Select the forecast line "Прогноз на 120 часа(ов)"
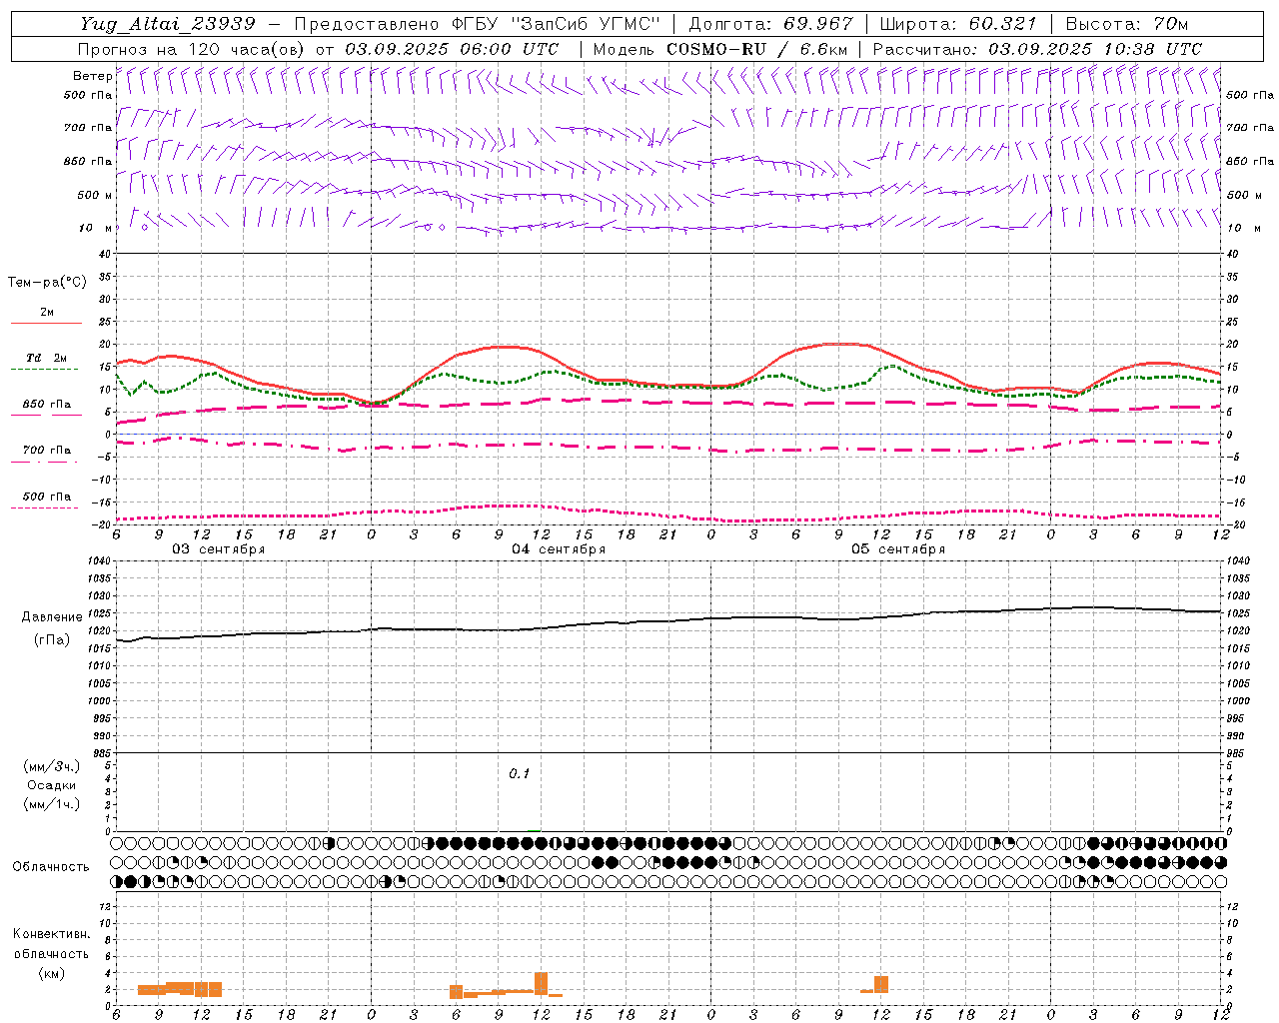The image size is (1279, 1023). click(x=193, y=49)
